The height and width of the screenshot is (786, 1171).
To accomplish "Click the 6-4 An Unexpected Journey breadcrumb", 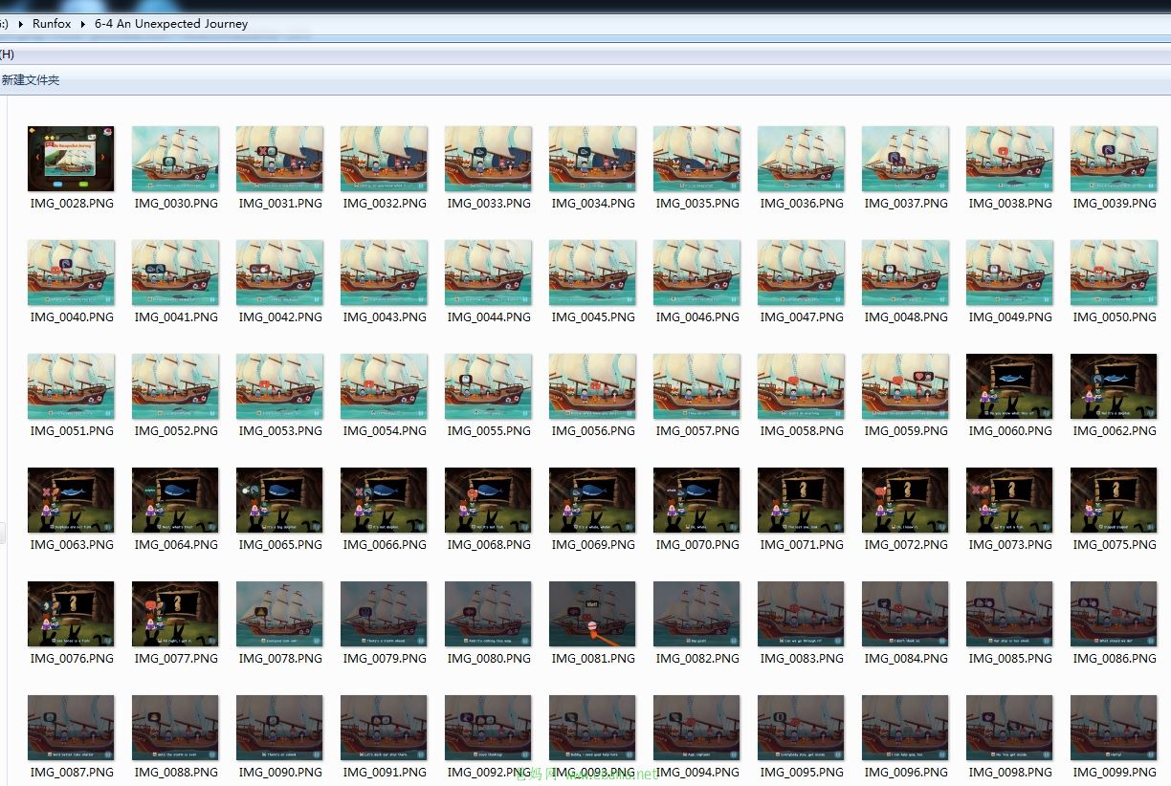I will coord(171,24).
